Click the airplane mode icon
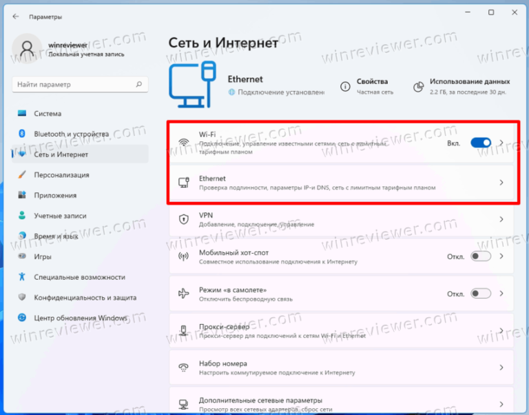This screenshot has width=529, height=415. 184,294
